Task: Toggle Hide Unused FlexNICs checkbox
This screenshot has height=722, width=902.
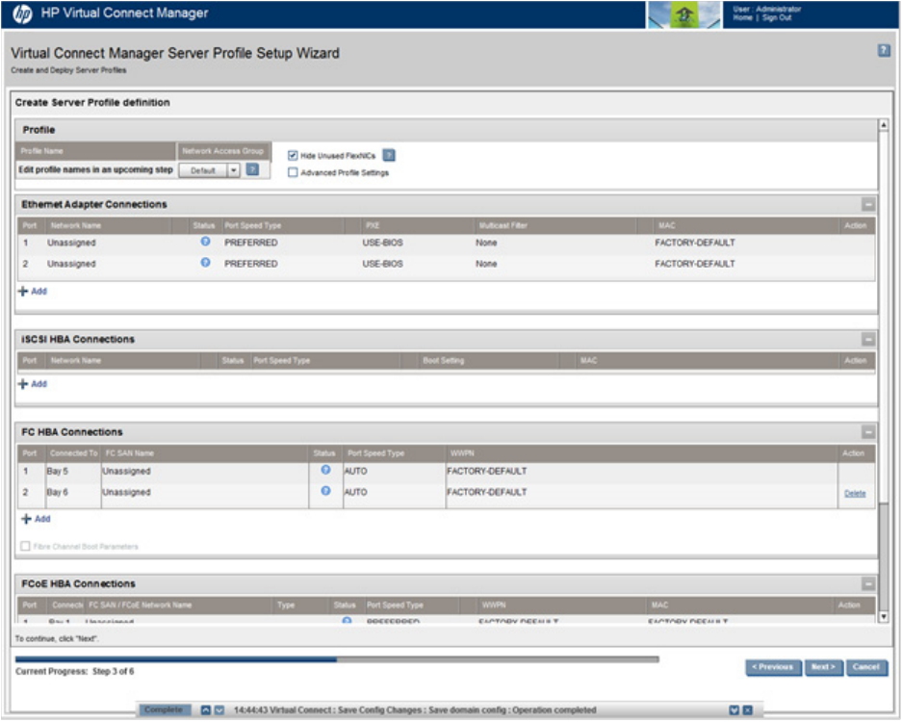Action: click(x=293, y=155)
